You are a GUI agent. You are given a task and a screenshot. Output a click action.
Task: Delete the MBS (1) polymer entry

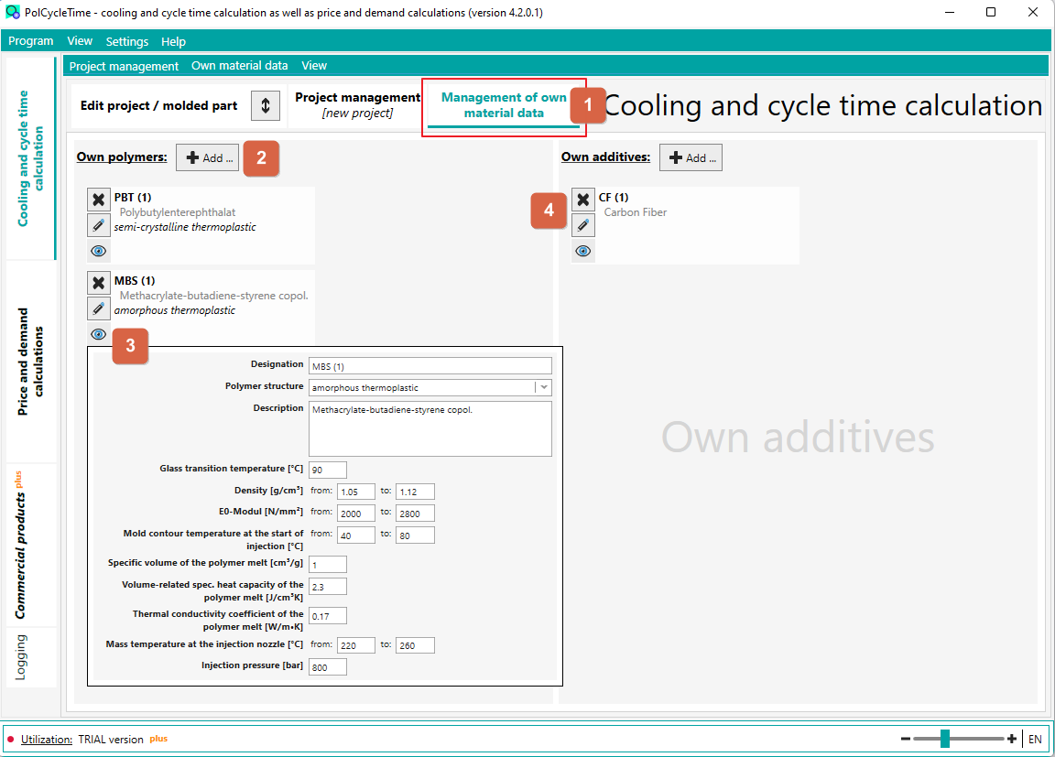click(x=98, y=283)
